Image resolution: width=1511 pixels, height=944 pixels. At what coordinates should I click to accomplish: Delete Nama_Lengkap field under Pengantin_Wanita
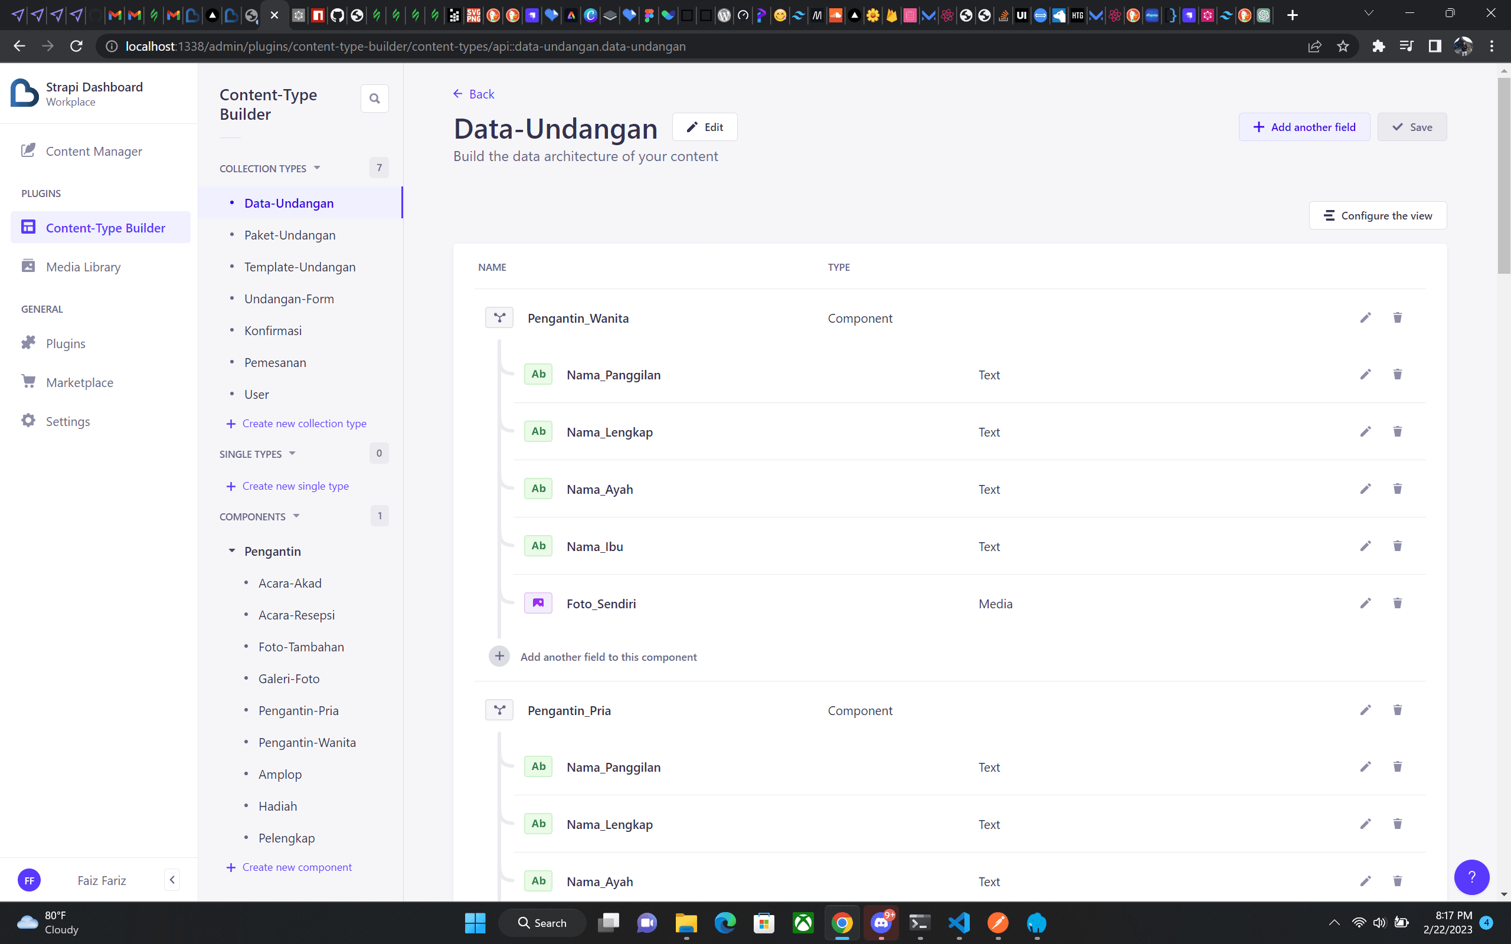1397,431
